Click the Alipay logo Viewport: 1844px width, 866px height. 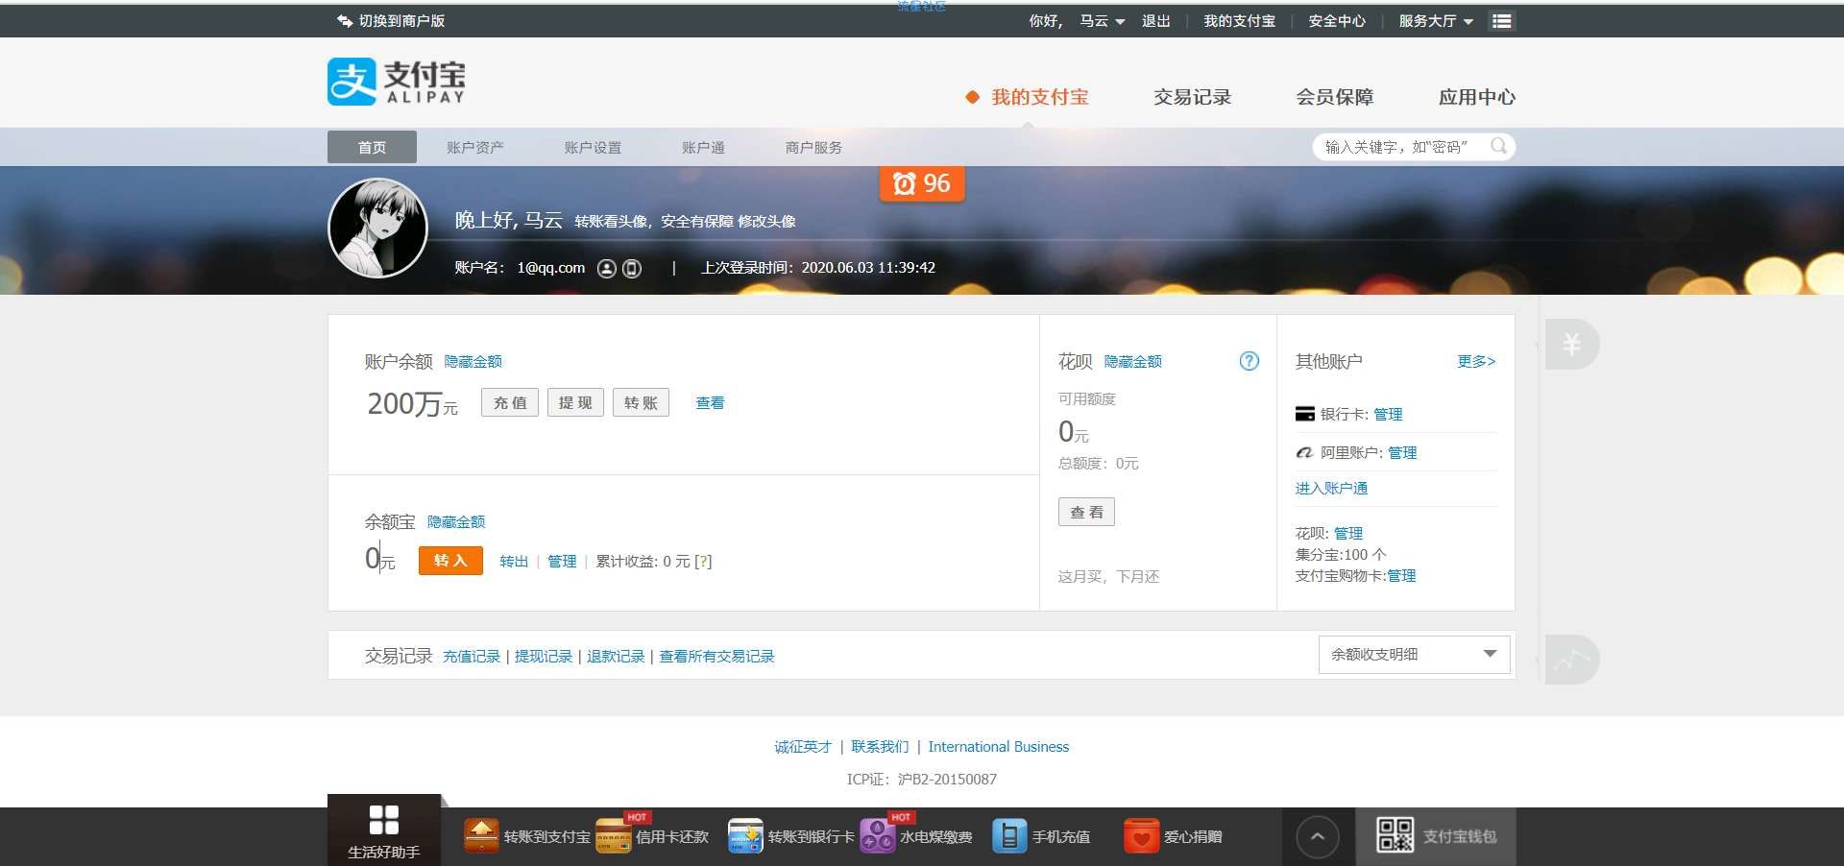(397, 82)
